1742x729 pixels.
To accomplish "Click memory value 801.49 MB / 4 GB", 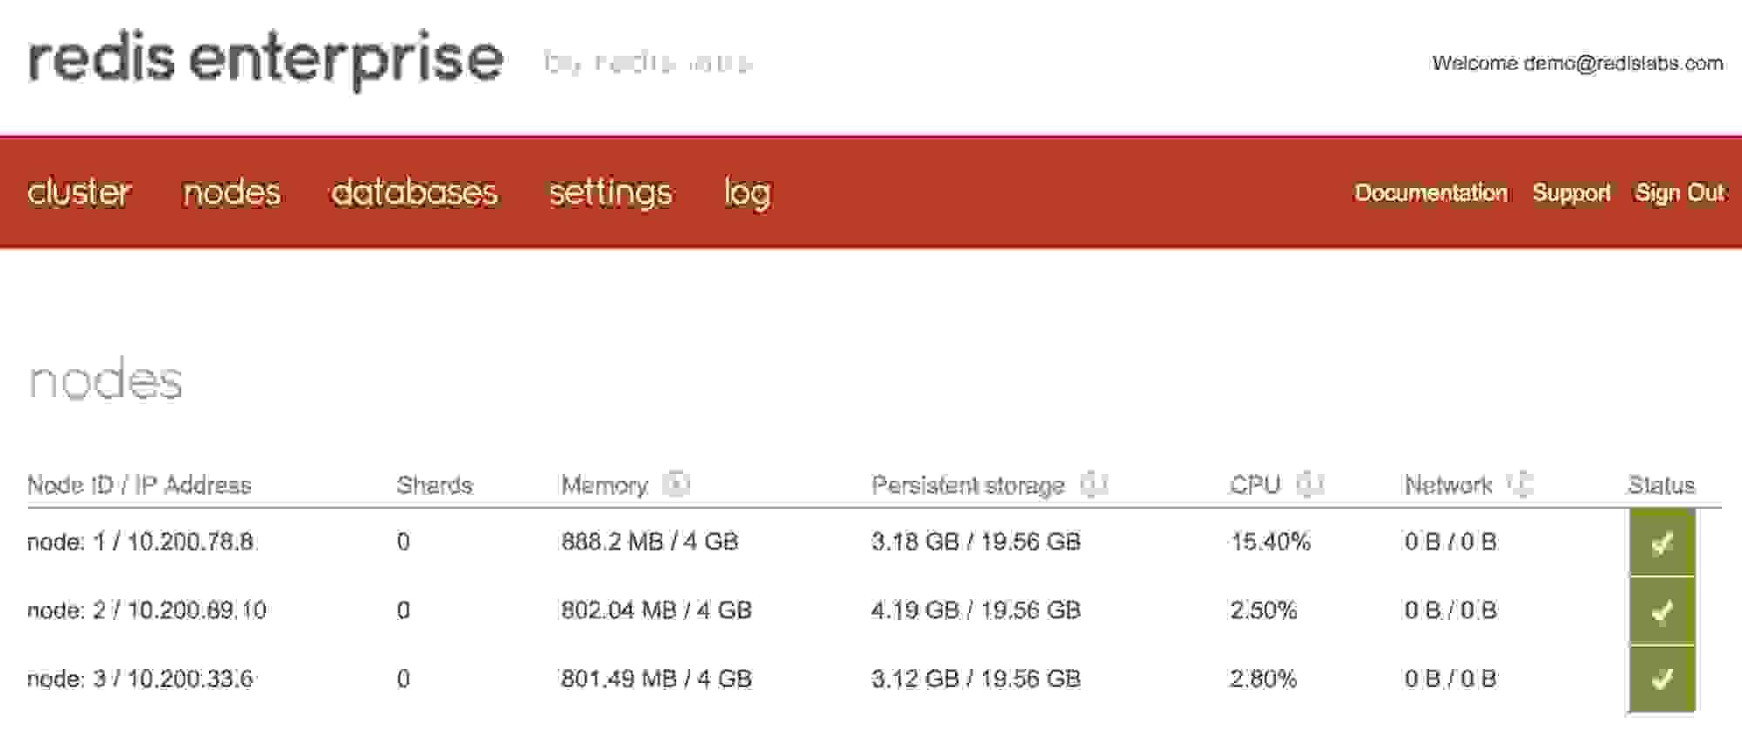I will (656, 678).
